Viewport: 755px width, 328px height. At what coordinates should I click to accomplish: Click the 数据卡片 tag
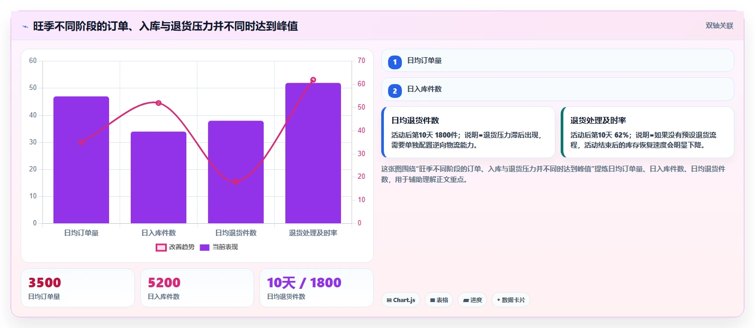511,300
